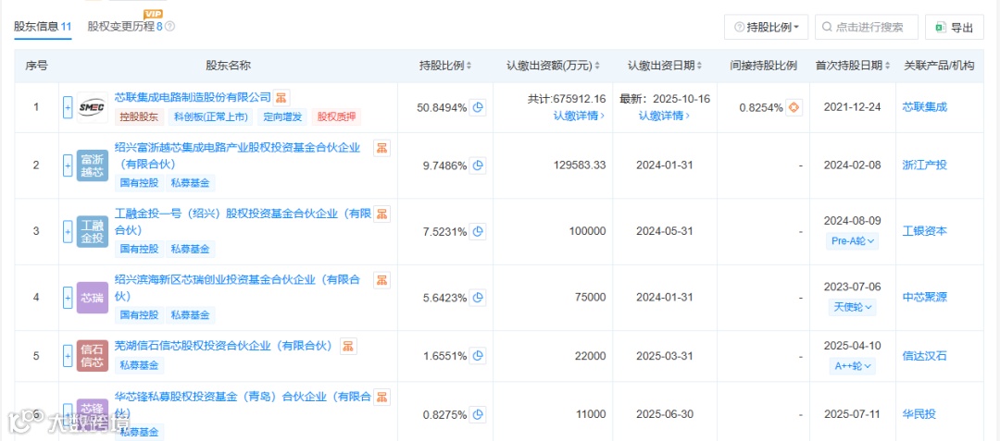Expand row 2 绍兴富浙越芯 with plus button

click(68, 165)
